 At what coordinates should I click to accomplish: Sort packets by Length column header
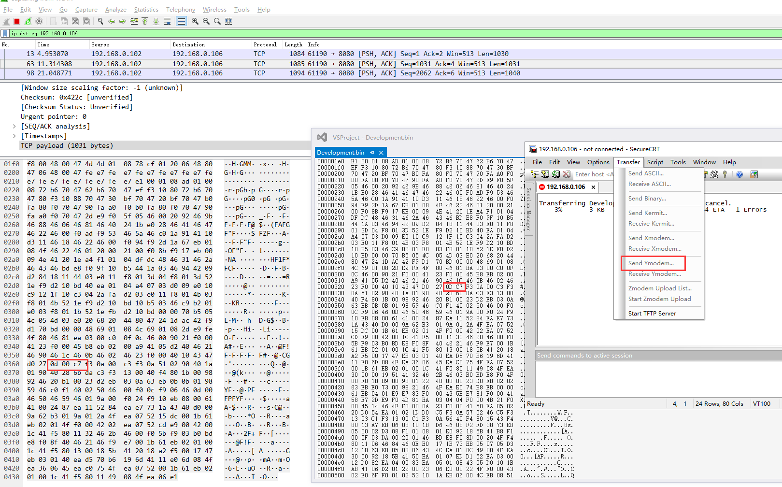tap(293, 44)
